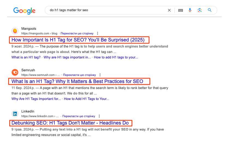Click the LinkedIn favicon
This screenshot has width=228, height=148.
click(x=15, y=114)
